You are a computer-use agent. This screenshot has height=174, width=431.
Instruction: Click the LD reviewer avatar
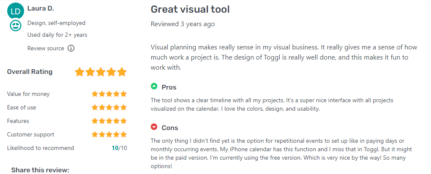point(15,11)
